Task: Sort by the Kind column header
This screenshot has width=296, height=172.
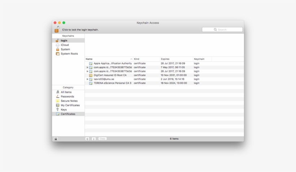Action: [147, 59]
